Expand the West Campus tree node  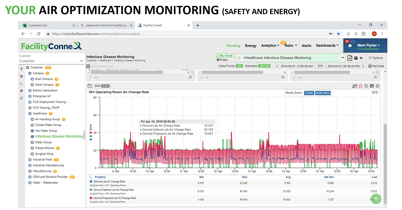(32, 85)
